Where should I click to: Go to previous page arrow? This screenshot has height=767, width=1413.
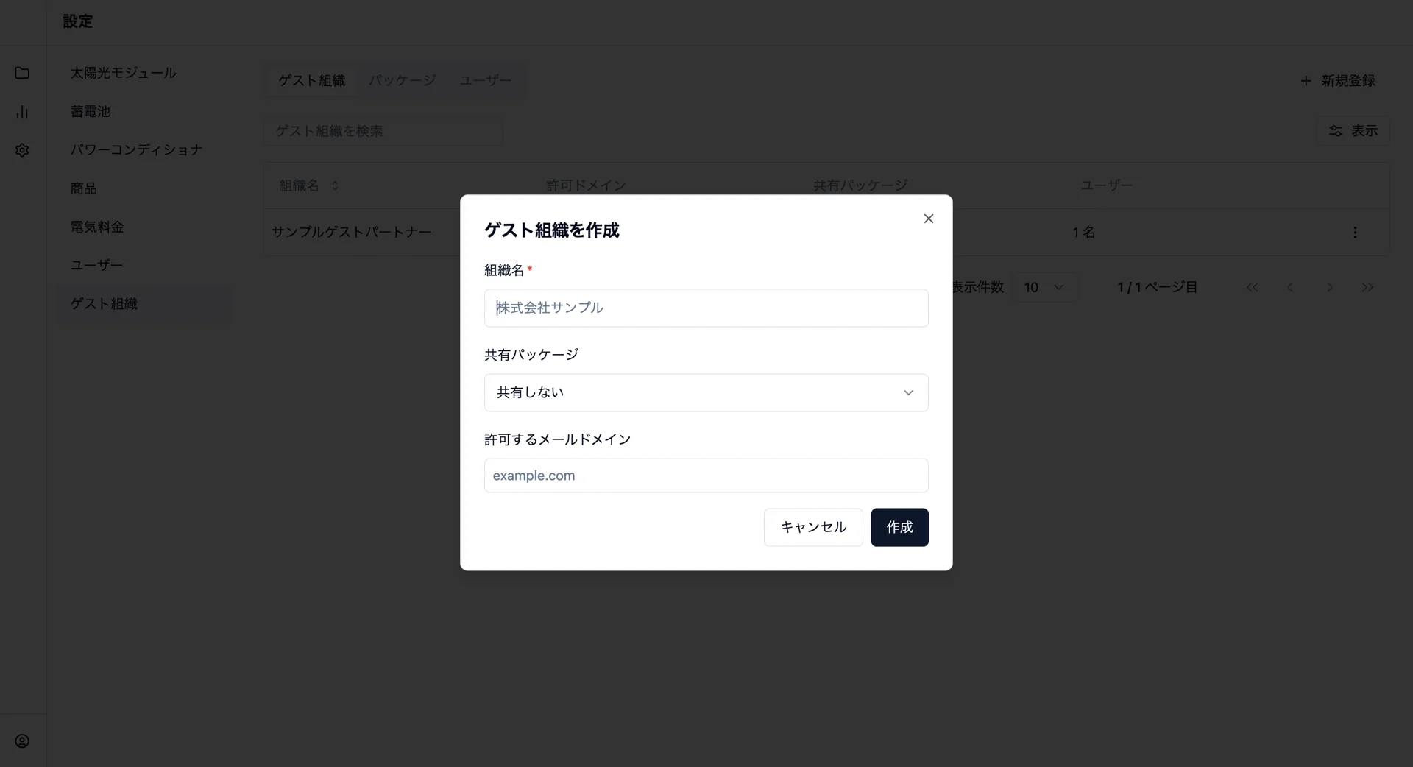[x=1290, y=287]
